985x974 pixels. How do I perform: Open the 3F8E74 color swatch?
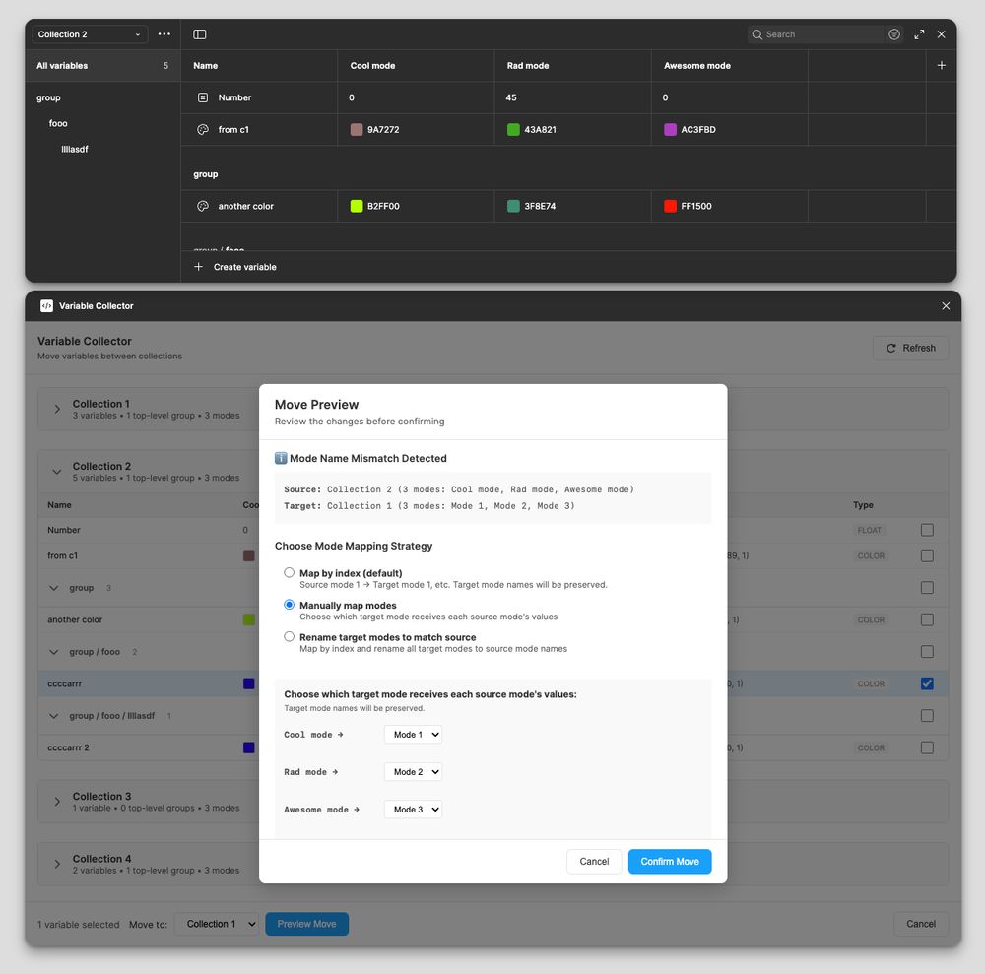[x=513, y=206]
